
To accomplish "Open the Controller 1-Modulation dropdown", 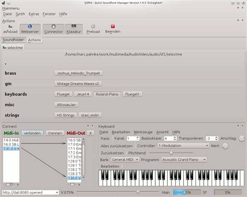I will click(x=183, y=146).
